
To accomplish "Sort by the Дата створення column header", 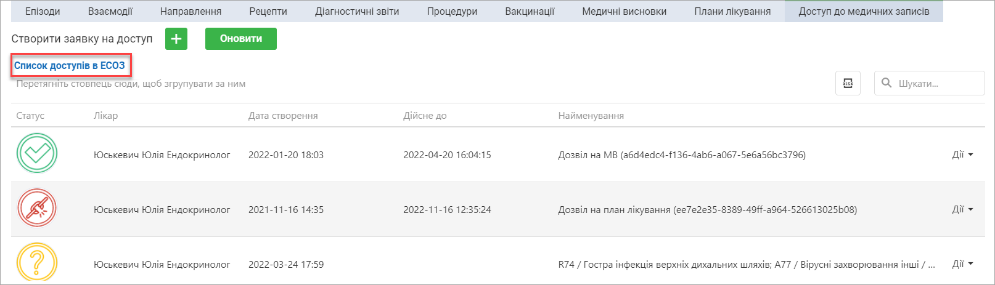I will pyautogui.click(x=283, y=116).
